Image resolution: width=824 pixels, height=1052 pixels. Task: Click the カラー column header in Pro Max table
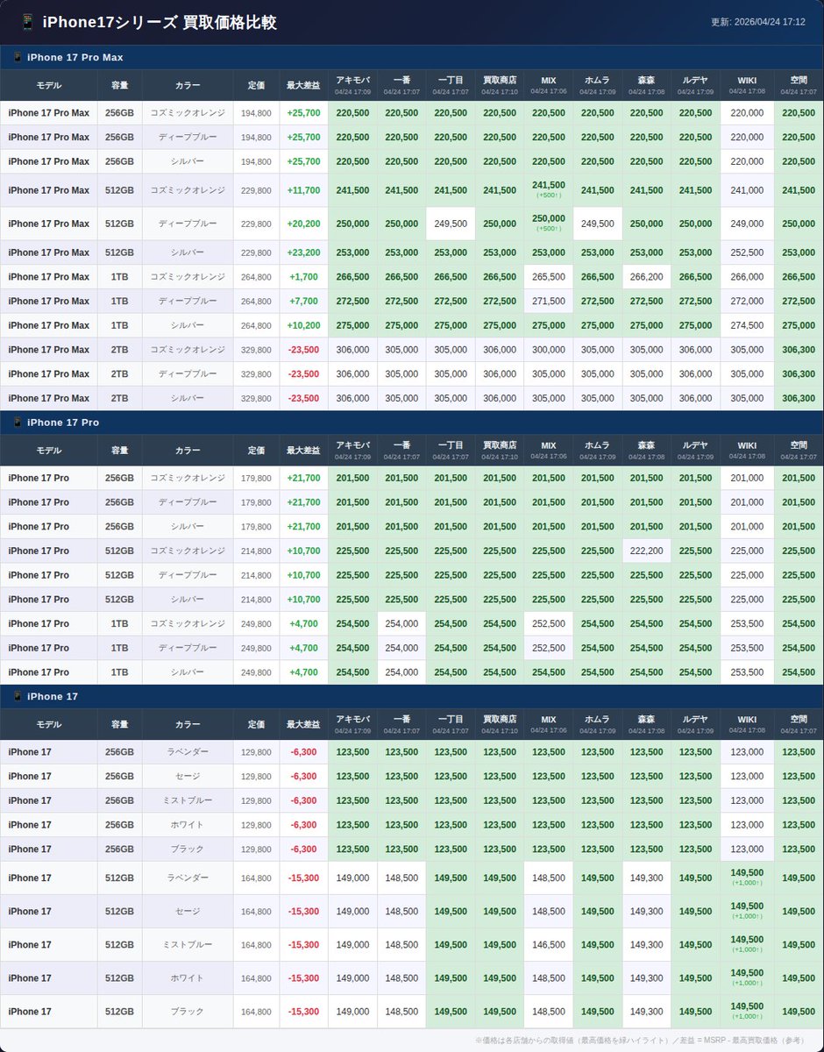tap(188, 85)
